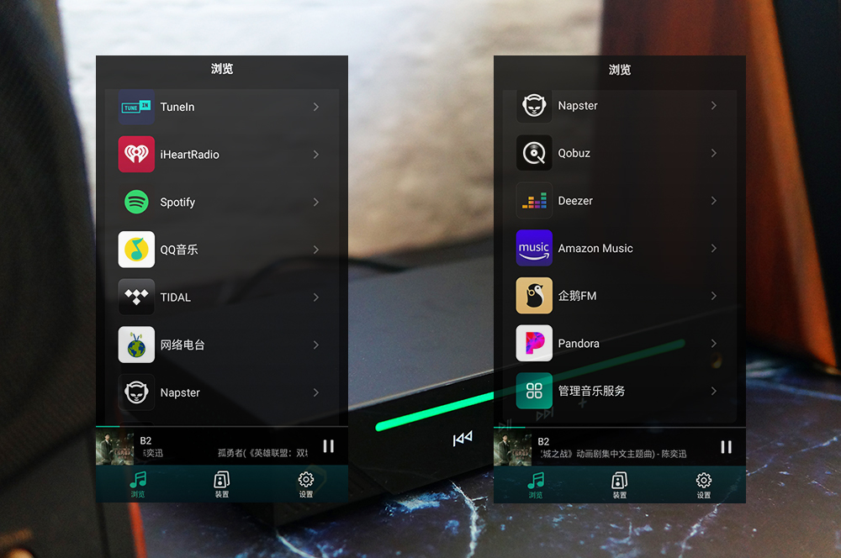Open the Napster icon in left panel

point(136,392)
